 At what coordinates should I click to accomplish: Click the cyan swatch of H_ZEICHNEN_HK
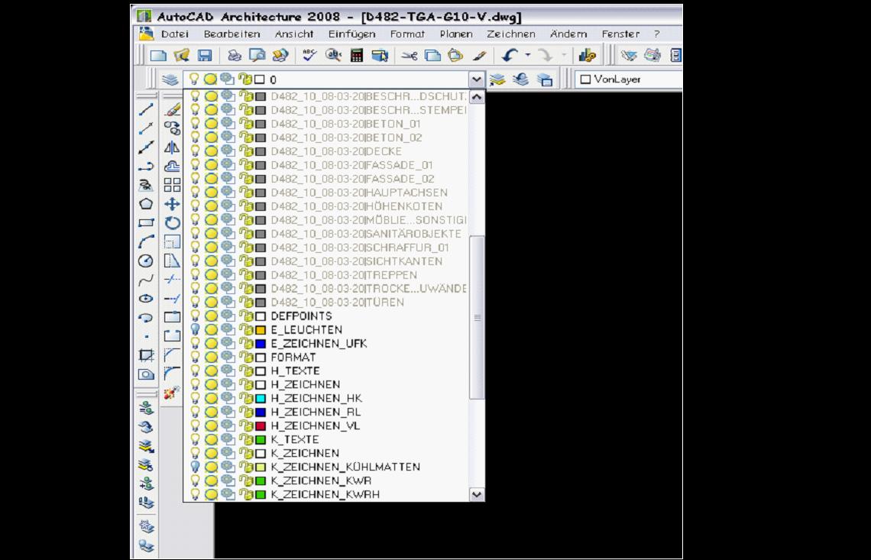pos(261,398)
